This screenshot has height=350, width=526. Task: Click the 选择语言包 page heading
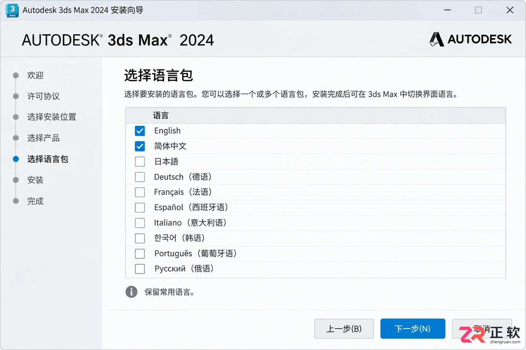pos(159,75)
